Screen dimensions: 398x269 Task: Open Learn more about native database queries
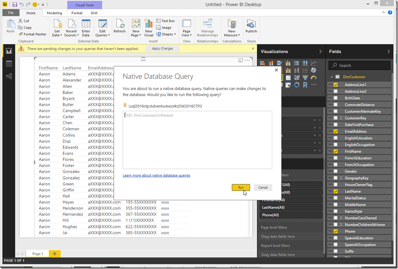[x=156, y=175]
